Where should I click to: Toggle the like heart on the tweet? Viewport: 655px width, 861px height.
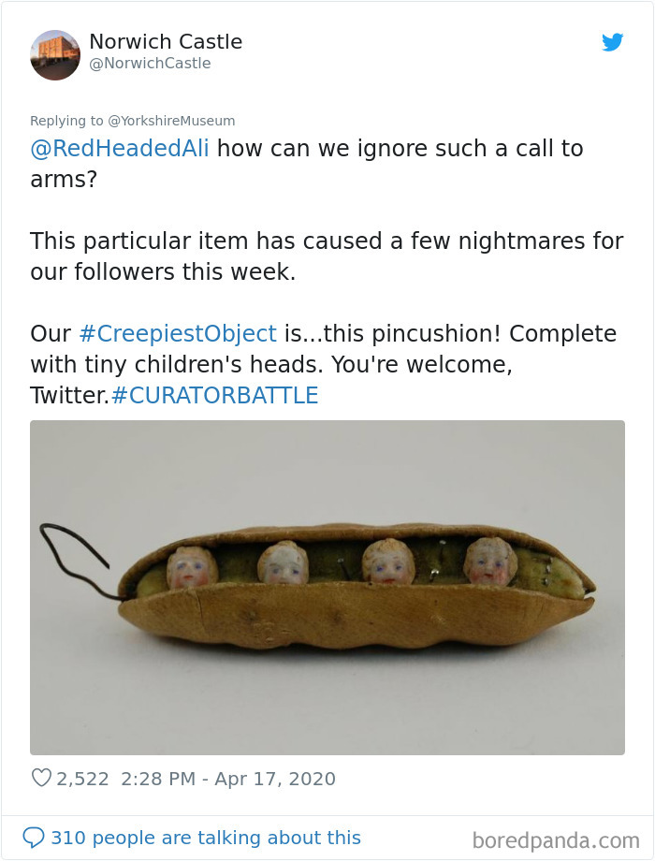pos(41,778)
